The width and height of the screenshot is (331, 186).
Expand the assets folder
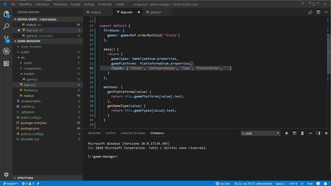[28, 63]
